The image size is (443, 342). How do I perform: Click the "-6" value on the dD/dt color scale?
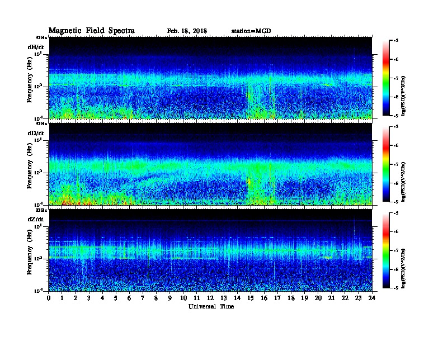[x=396, y=146]
